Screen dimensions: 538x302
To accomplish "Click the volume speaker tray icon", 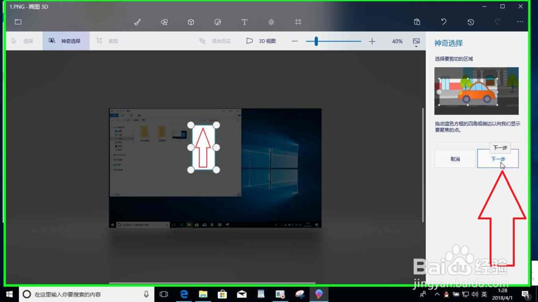I will click(475, 294).
